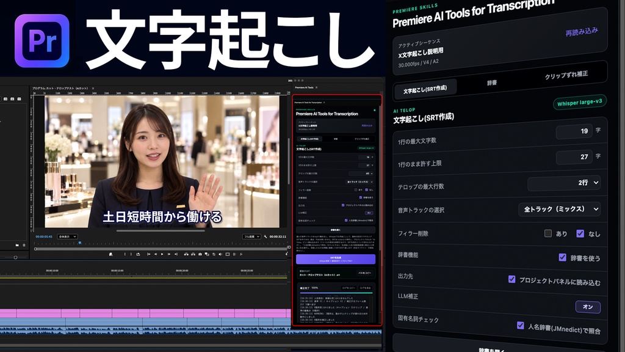Check フィラー削除 あり in enlarged panel
Image resolution: width=625 pixels, height=352 pixels.
[548, 233]
